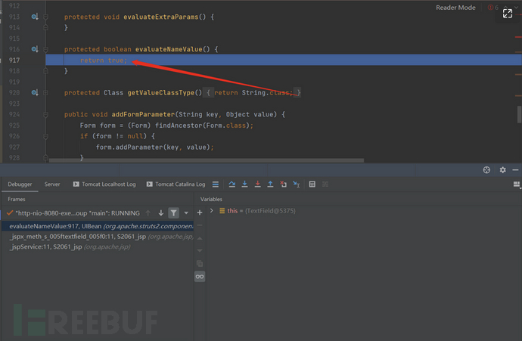Toggle the frames filter funnel button
The height and width of the screenshot is (341, 522).
[x=173, y=213]
